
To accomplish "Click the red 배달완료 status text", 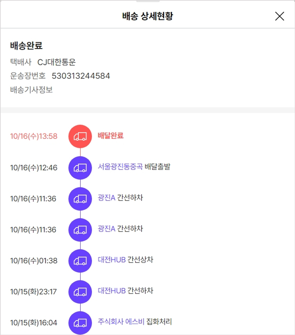I will click(111, 136).
